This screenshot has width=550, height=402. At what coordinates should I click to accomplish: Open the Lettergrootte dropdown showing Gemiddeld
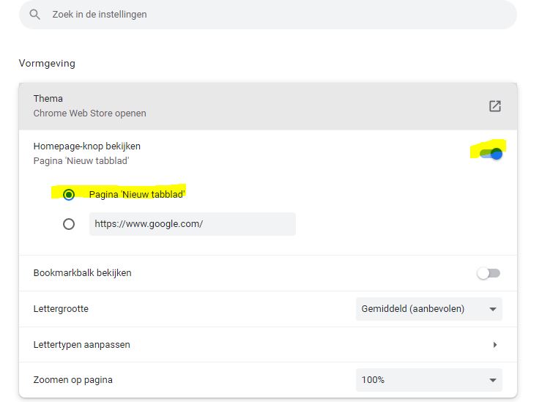pyautogui.click(x=428, y=309)
